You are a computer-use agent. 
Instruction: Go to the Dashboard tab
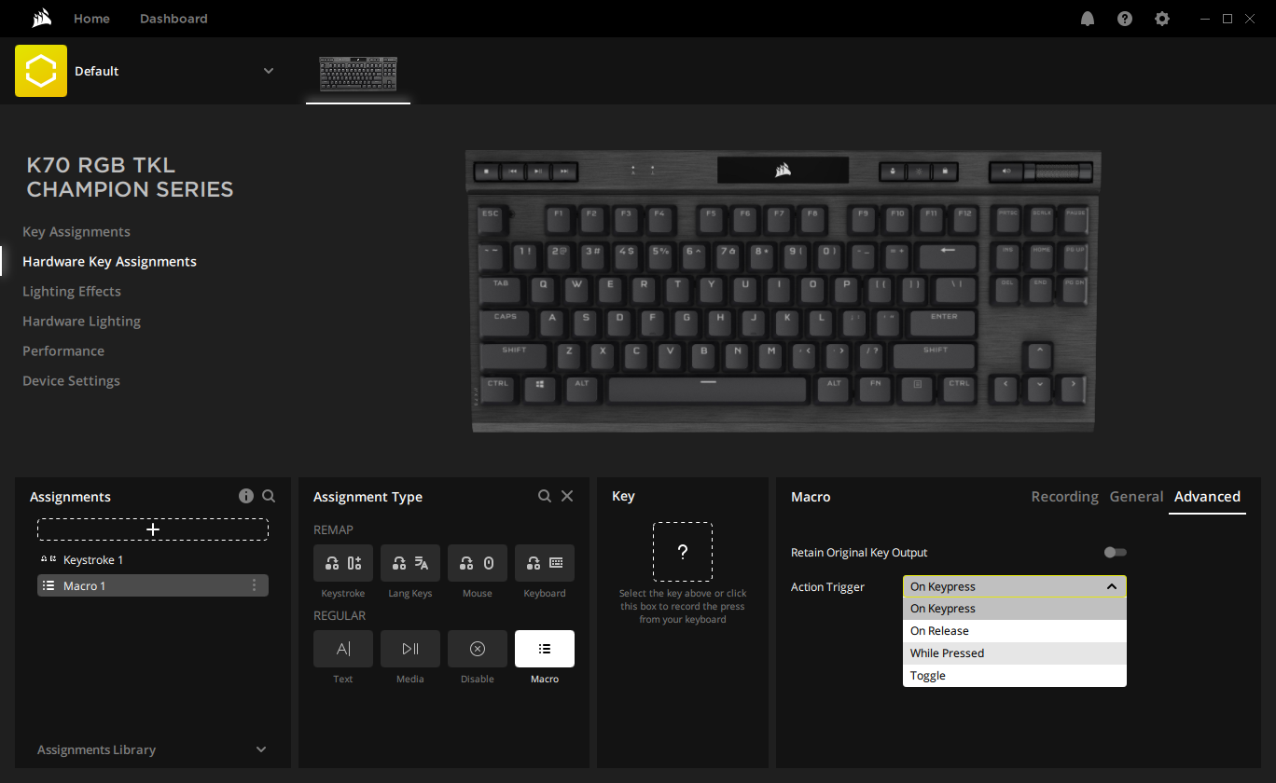[173, 19]
